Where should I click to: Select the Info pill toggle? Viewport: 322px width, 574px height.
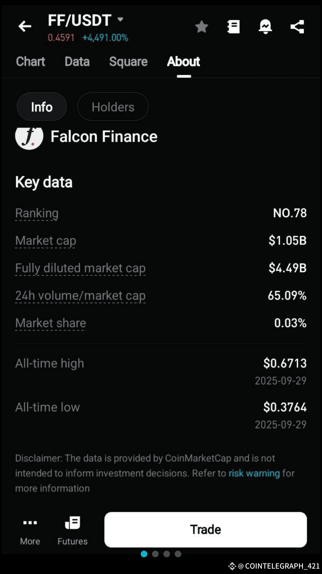tap(42, 107)
